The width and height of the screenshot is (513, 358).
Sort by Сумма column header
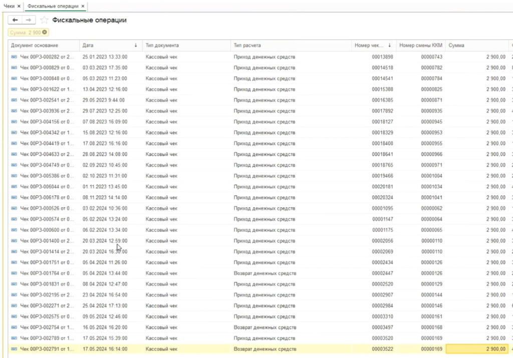[477, 46]
